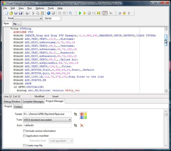Click the yellow run arrow icon
Image resolution: width=171 pixels, height=151 pixels.
tap(85, 13)
